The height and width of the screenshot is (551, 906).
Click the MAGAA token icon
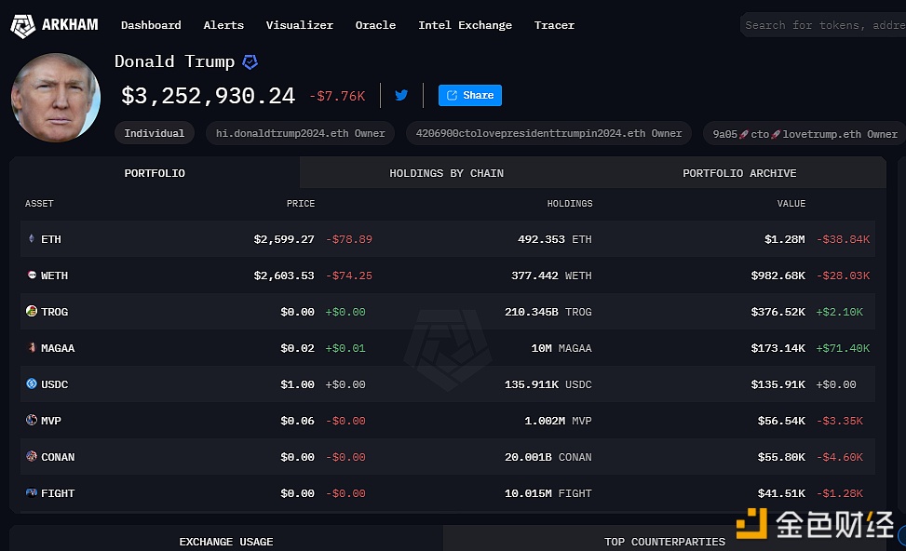click(x=32, y=348)
